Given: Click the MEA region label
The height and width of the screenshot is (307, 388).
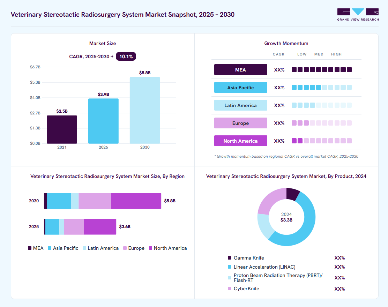Looking at the screenshot, I should pos(240,70).
